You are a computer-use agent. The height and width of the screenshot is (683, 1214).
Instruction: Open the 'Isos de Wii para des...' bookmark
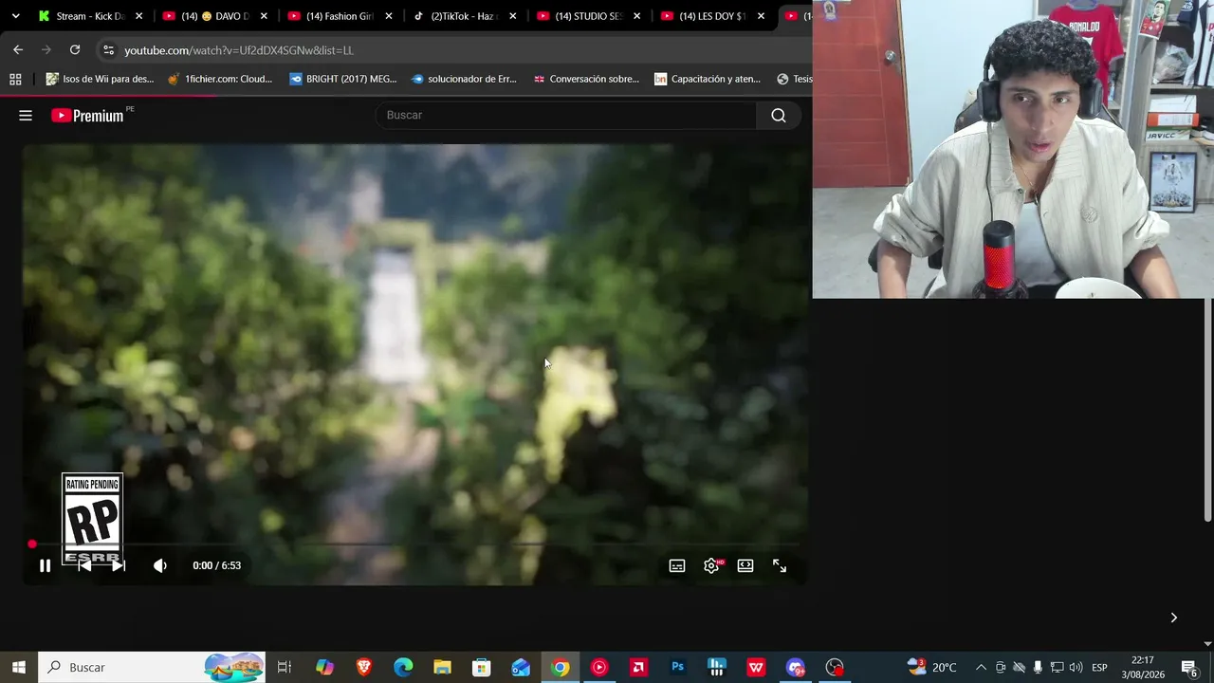pyautogui.click(x=100, y=79)
